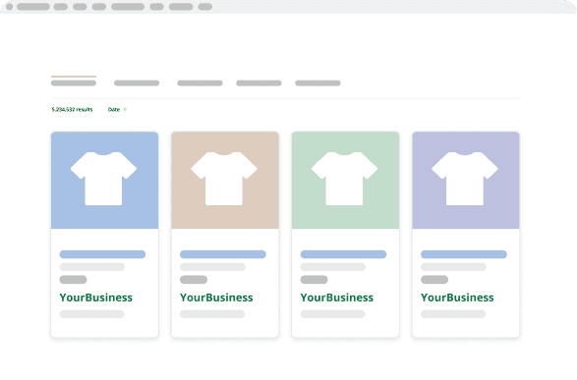This screenshot has height=380, width=577.
Task: Open the fifth tab placeholder
Action: pos(317,83)
